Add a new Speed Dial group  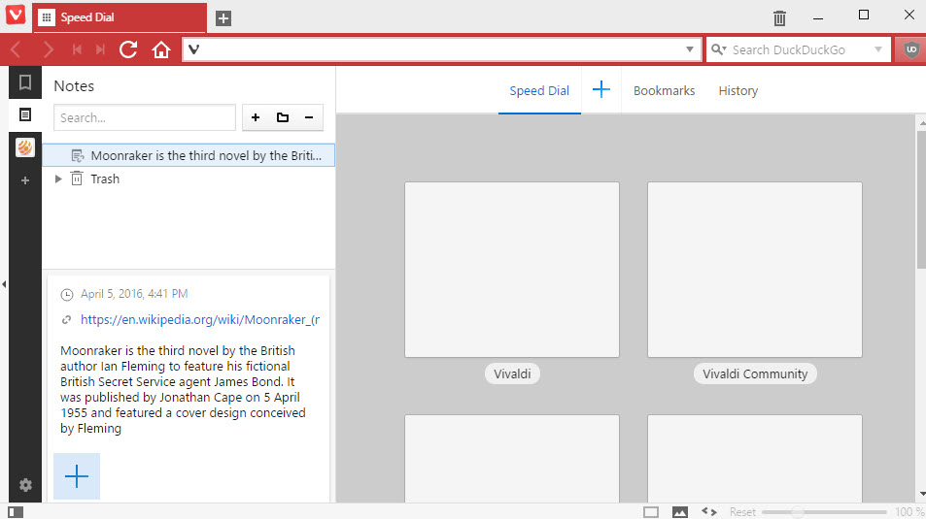pos(601,89)
